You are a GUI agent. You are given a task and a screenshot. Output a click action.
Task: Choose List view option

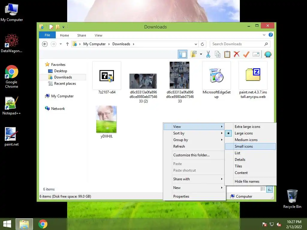(x=250, y=153)
